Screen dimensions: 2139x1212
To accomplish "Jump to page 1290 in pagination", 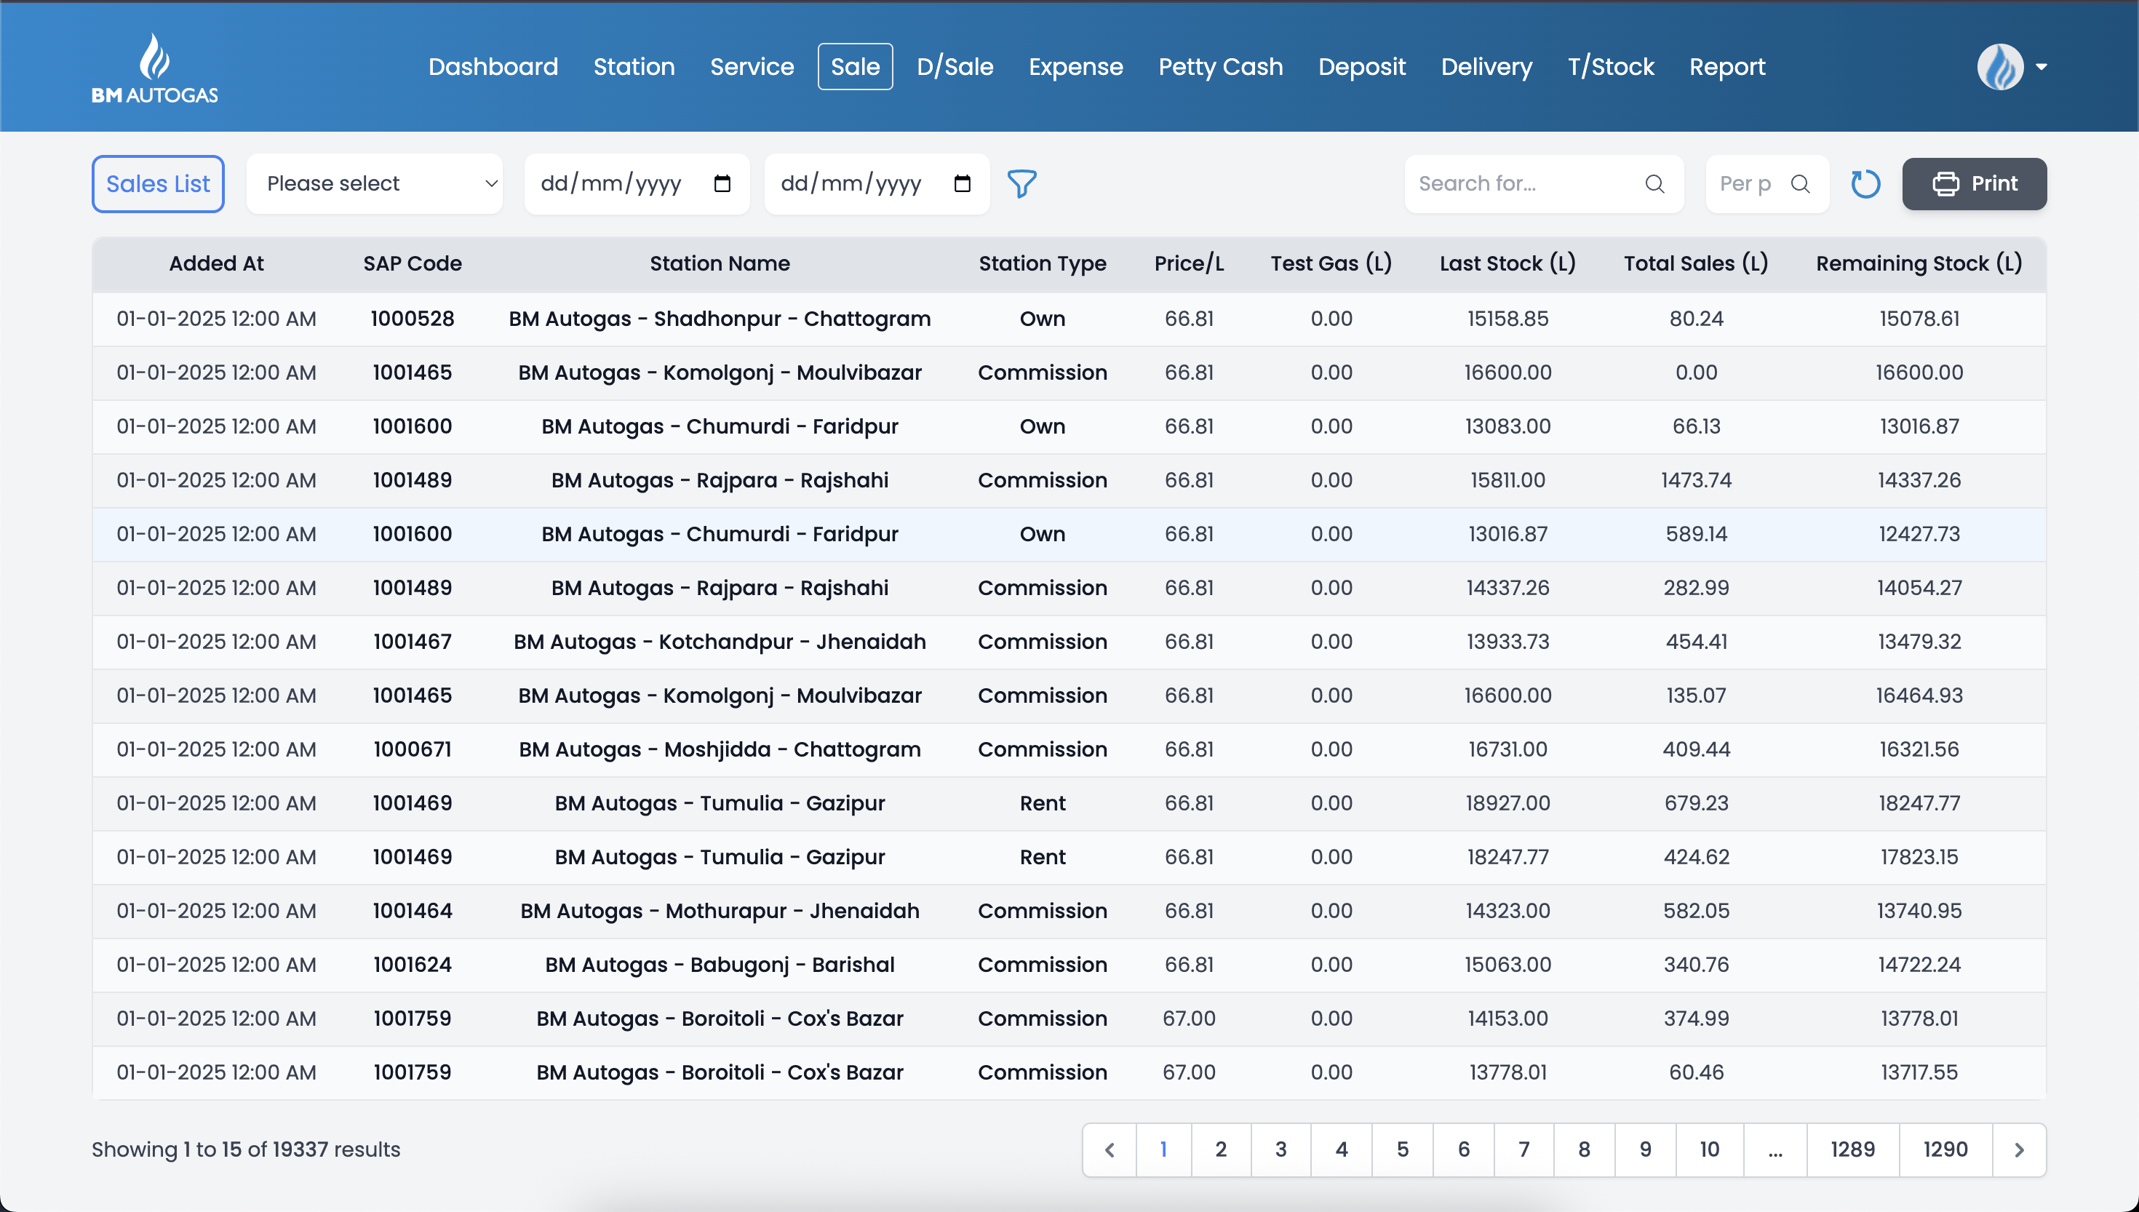I will click(x=1945, y=1149).
